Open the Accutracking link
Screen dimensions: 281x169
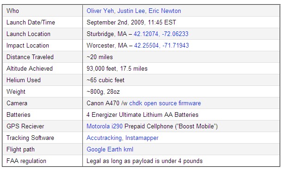(104, 138)
